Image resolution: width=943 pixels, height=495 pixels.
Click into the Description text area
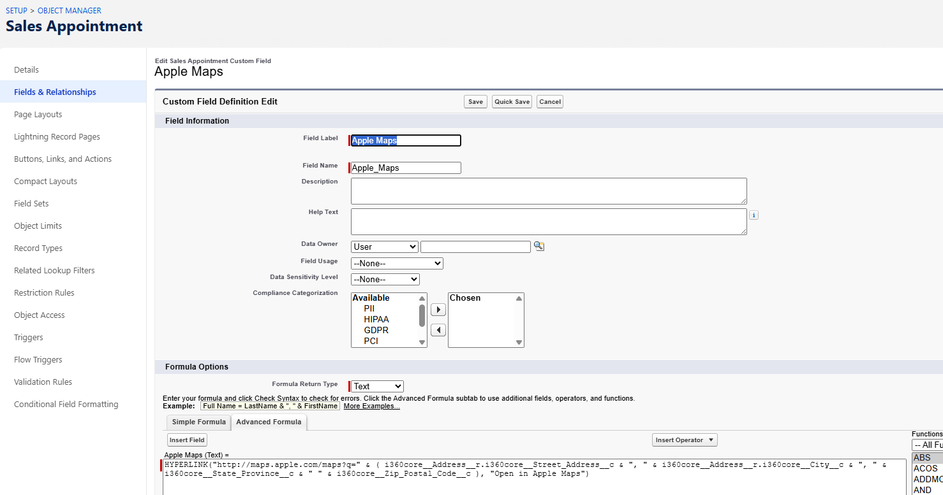click(x=549, y=191)
